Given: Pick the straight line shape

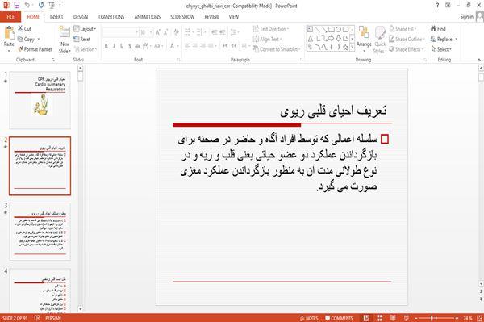Looking at the screenshot, I should coord(317,30).
